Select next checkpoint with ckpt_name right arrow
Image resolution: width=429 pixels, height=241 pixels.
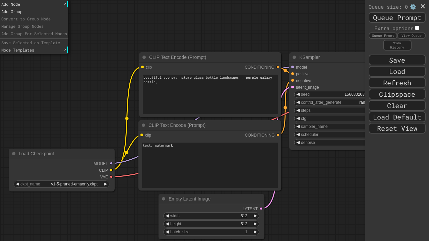105,184
